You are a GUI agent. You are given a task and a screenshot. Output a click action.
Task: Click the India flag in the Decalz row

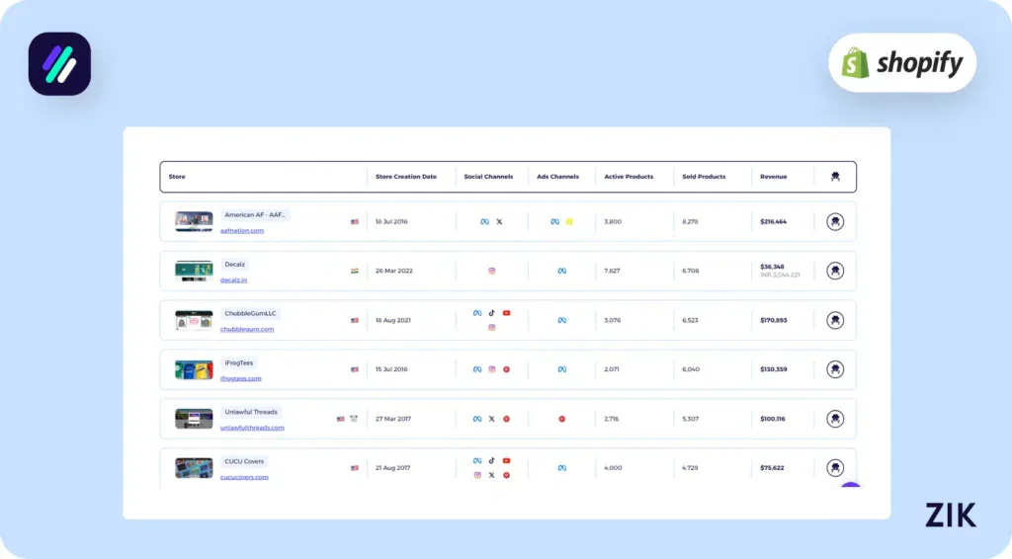[x=355, y=271]
